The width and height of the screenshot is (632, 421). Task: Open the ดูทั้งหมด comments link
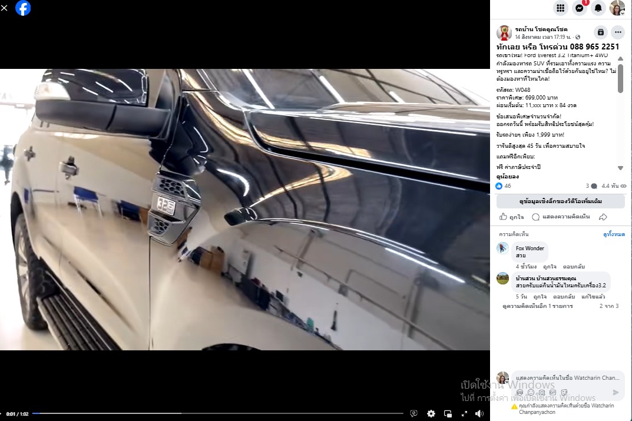pos(614,234)
